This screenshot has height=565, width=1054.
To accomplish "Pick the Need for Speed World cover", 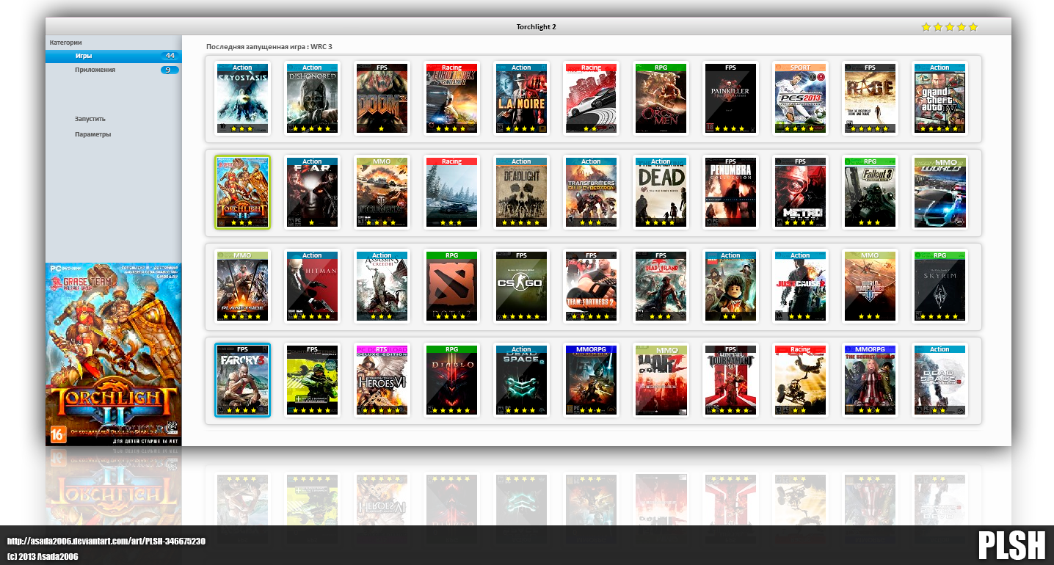I will [x=939, y=192].
